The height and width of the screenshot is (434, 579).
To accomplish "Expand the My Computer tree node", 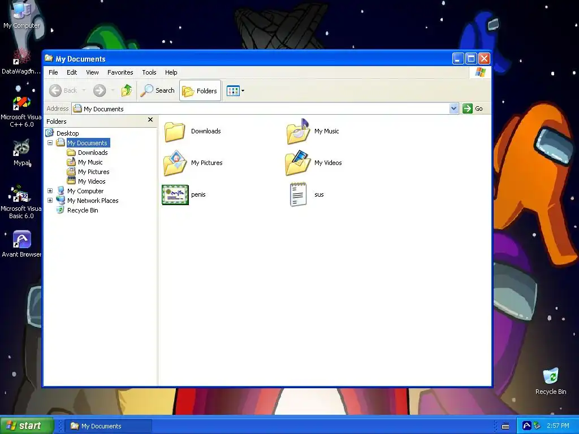I will 50,191.
